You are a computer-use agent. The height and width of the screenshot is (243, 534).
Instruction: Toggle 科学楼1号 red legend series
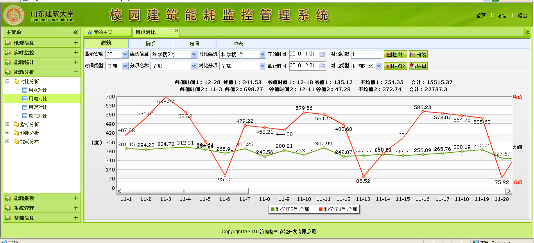pyautogui.click(x=338, y=209)
